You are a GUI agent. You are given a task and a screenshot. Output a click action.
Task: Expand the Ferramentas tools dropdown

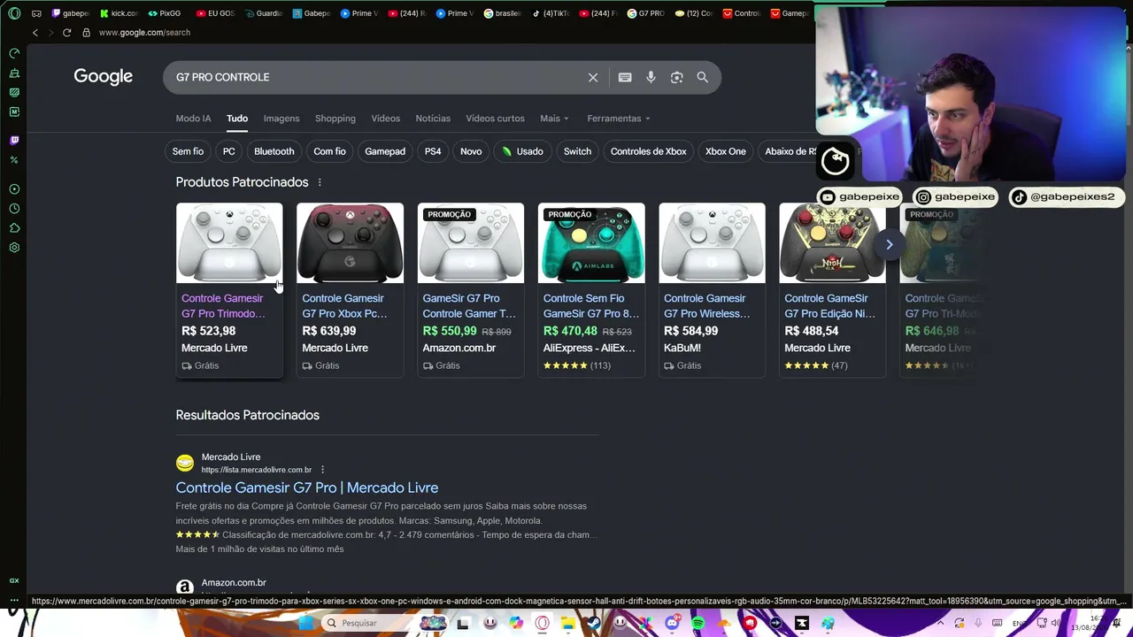coord(618,119)
